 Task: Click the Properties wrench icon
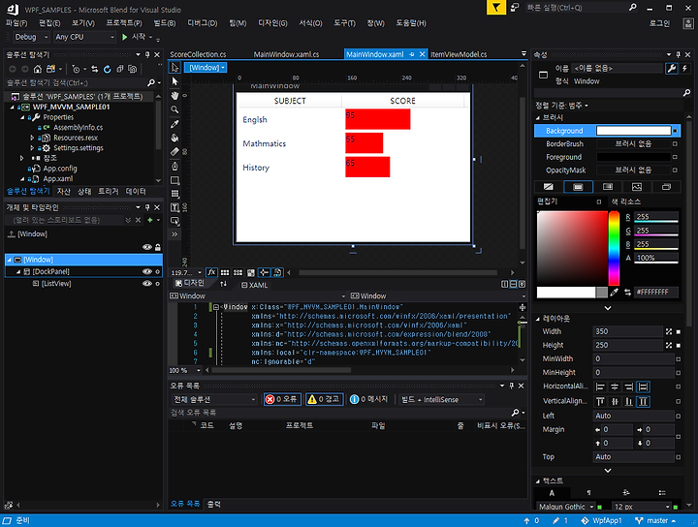coord(671,68)
